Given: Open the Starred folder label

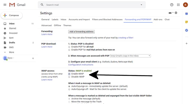Looking at the screenshot, I should [12, 28].
